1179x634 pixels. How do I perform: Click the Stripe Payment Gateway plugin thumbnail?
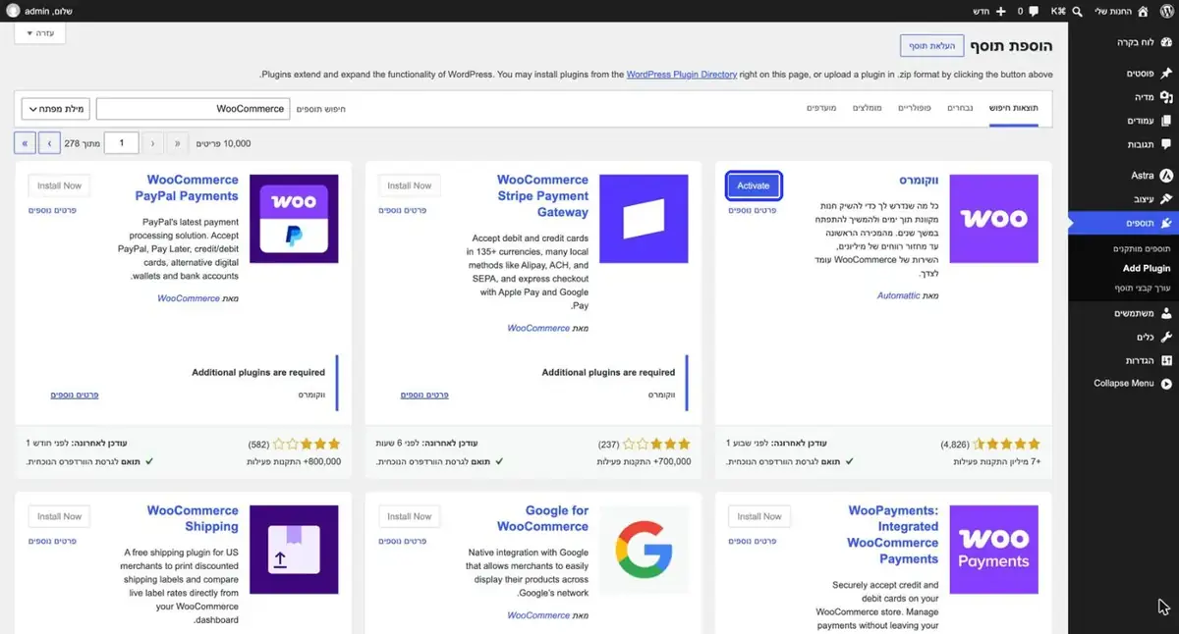coord(644,219)
